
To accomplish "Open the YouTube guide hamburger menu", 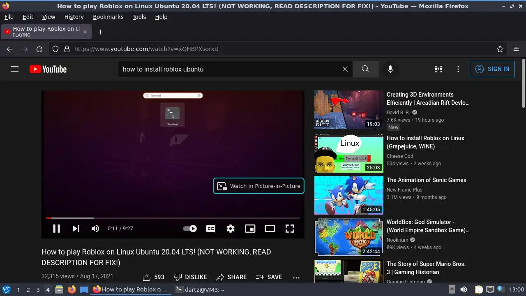I will pos(15,69).
